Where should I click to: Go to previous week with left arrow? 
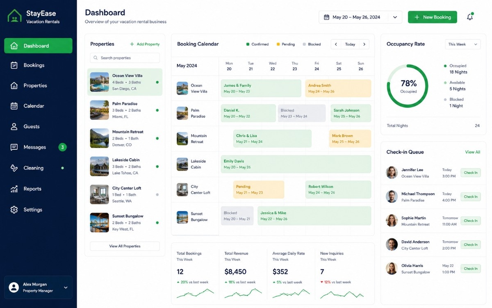tap(336, 44)
